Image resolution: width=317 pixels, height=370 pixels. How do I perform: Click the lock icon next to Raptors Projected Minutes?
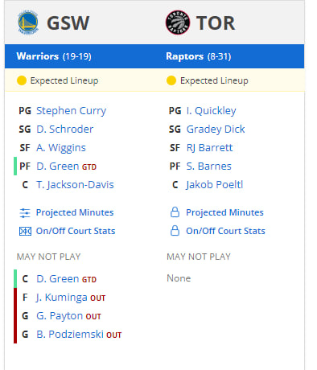pos(175,212)
